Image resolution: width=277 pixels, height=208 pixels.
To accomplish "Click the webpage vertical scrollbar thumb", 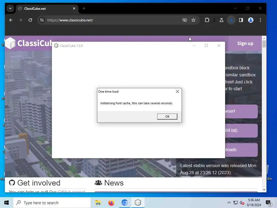I will point(264,44).
